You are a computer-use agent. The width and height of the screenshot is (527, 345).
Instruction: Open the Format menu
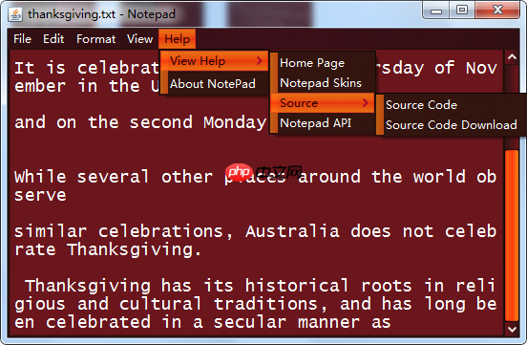point(95,39)
